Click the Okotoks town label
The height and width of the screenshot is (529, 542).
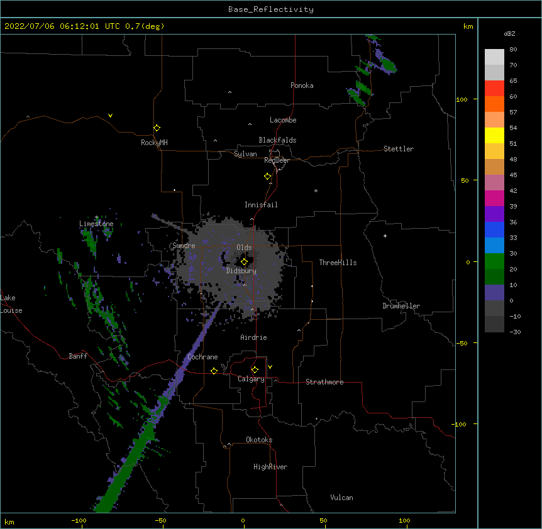(259, 440)
